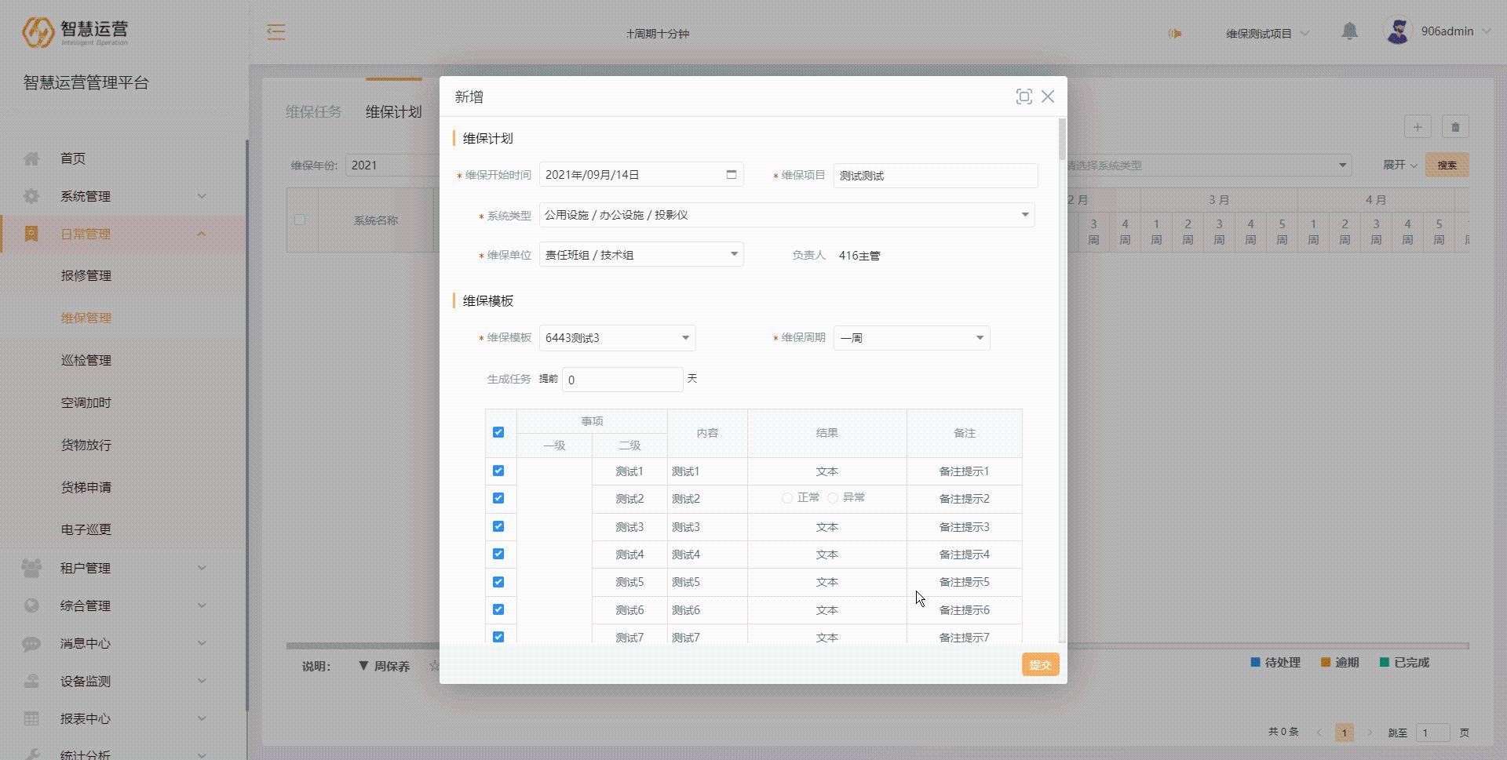Open 报修管理 in the sidebar
This screenshot has height=760, width=1507.
86,276
